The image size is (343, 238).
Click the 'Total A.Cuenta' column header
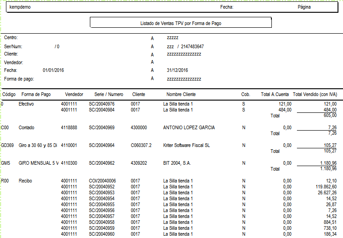pos(275,95)
